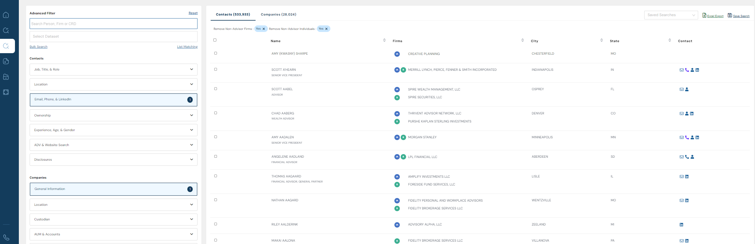The width and height of the screenshot is (755, 244).
Task: Click the Excel Export icon
Action: click(704, 15)
